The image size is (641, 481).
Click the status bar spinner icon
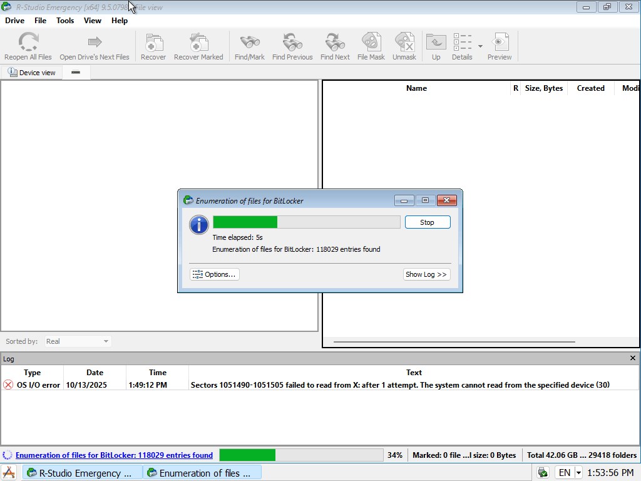pos(8,455)
